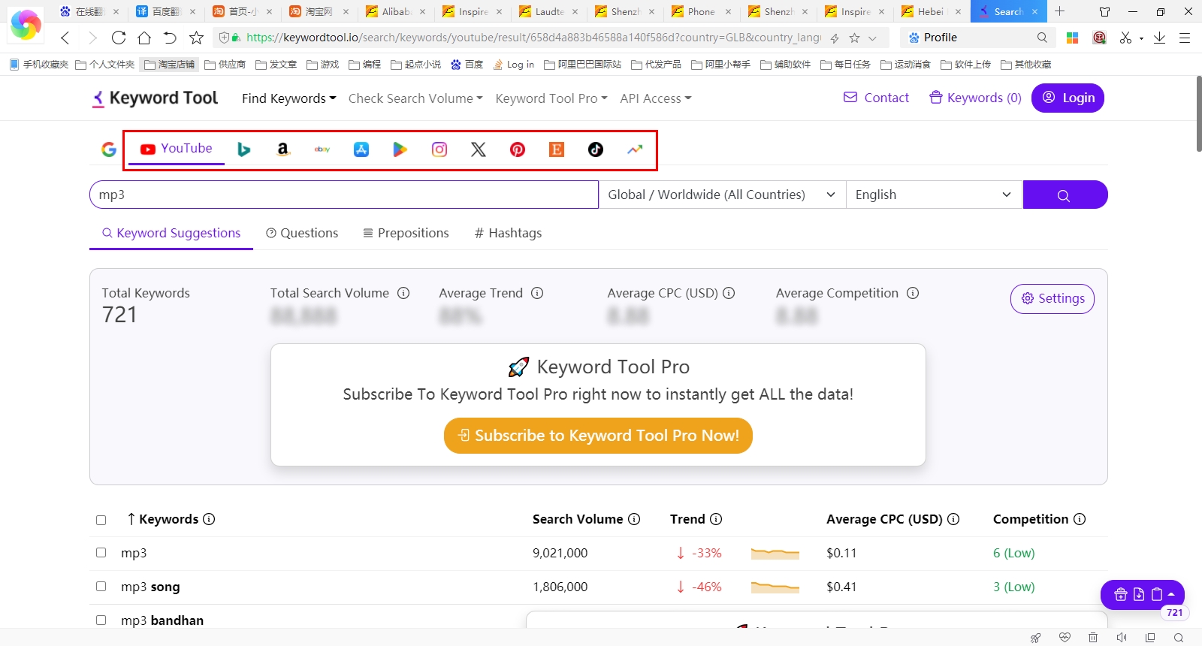Go to browser home page icon

tap(144, 38)
